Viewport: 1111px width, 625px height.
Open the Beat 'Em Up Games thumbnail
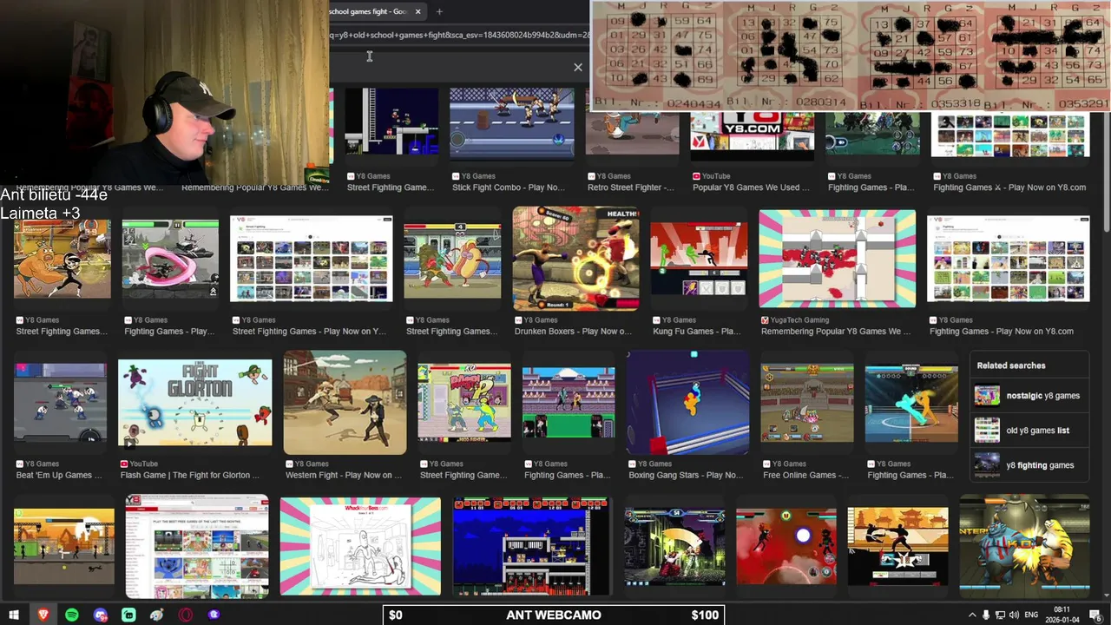coord(61,403)
